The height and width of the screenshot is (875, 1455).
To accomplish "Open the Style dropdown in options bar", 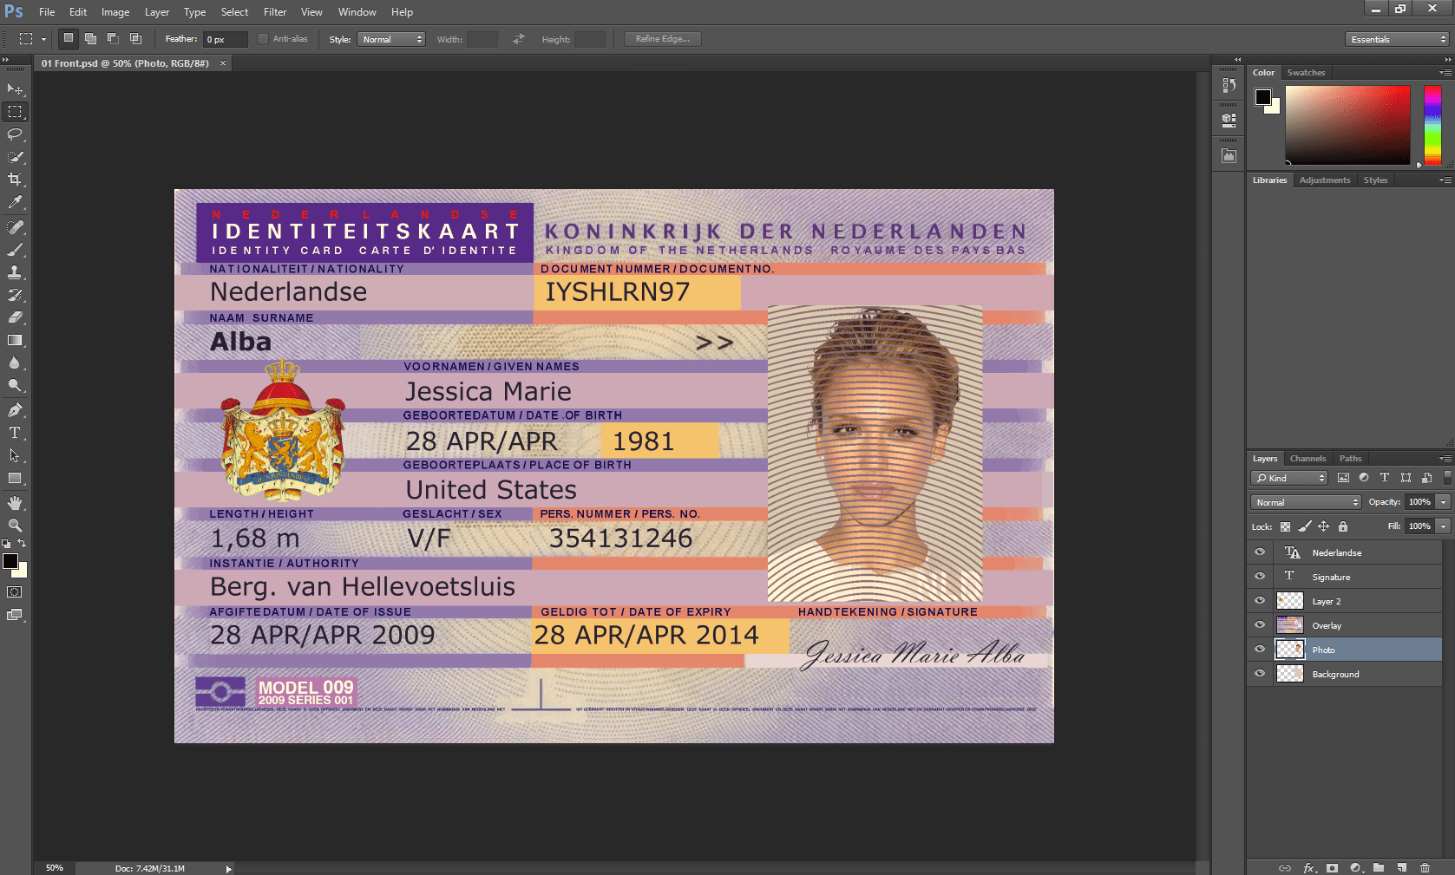I will tap(391, 39).
